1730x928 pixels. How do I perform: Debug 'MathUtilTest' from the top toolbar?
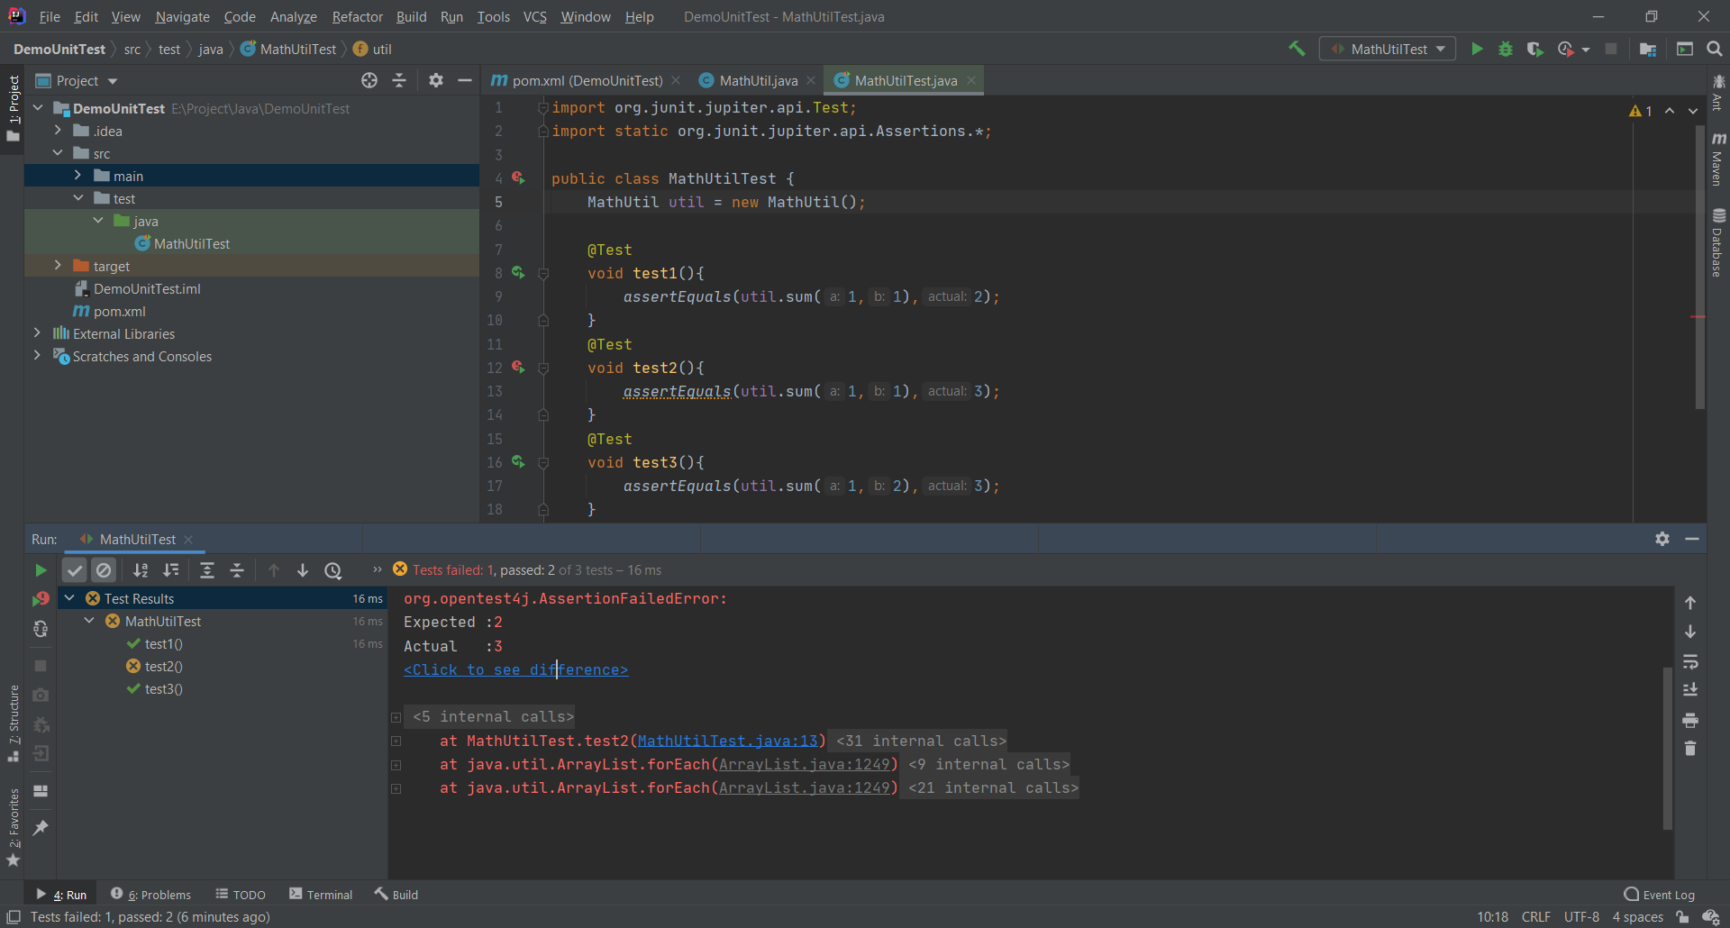coord(1506,49)
